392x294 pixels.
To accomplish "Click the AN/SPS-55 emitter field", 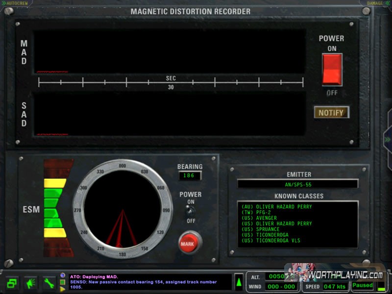I will coord(297,185).
